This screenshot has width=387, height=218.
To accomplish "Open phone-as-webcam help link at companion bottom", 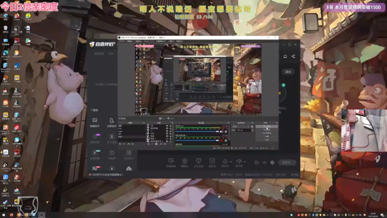I will [107, 175].
